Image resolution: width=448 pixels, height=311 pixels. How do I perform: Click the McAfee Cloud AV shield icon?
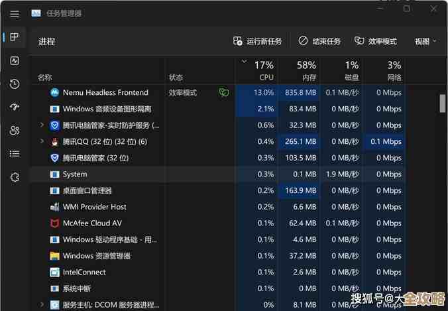54,223
